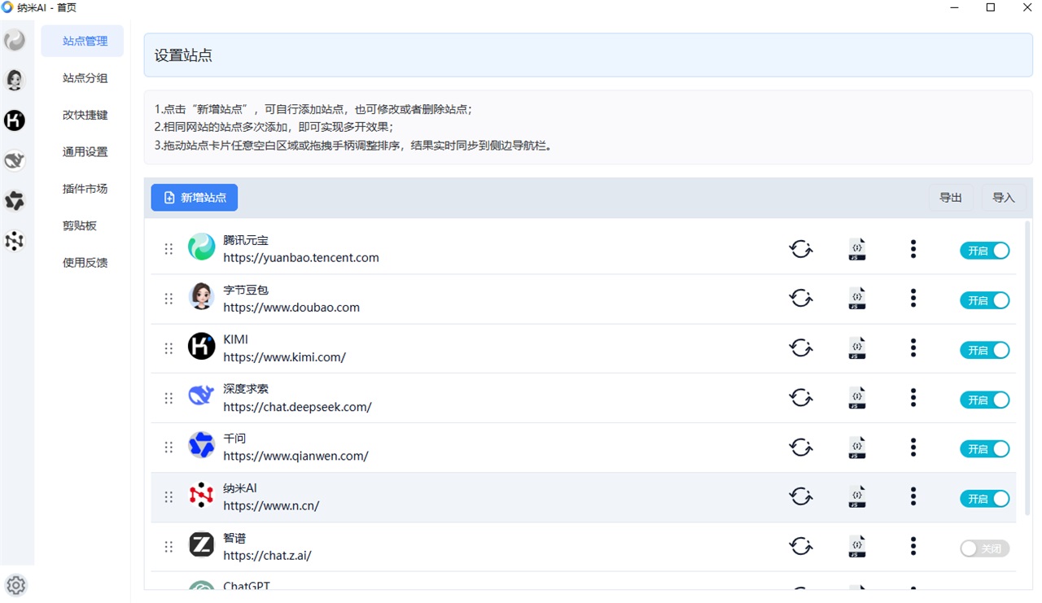Open Tencent Yuanbao from the left sidebar
This screenshot has width=1042, height=603.
[x=15, y=40]
